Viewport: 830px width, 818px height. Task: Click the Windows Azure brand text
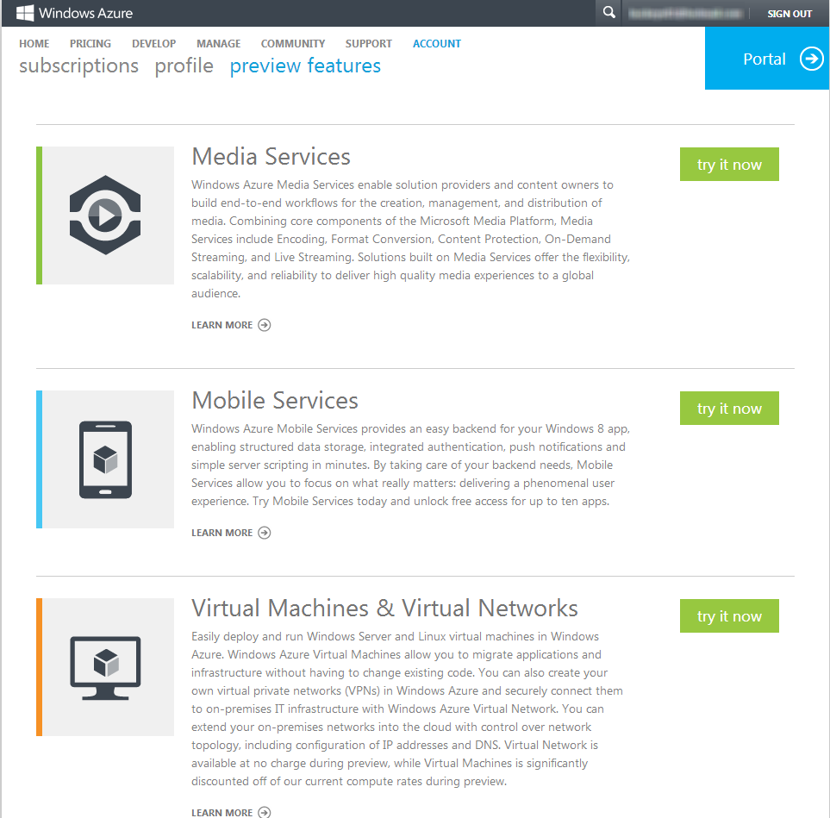85,13
